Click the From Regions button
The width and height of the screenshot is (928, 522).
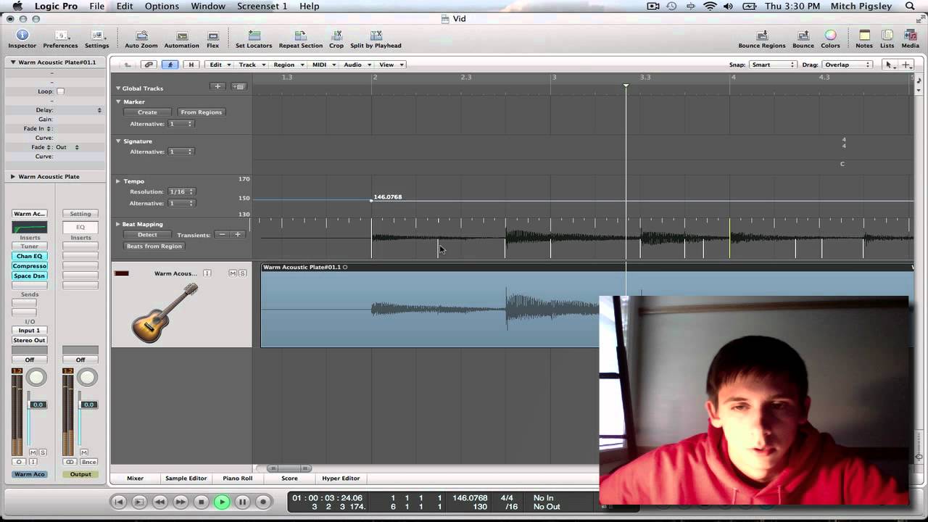pos(201,112)
